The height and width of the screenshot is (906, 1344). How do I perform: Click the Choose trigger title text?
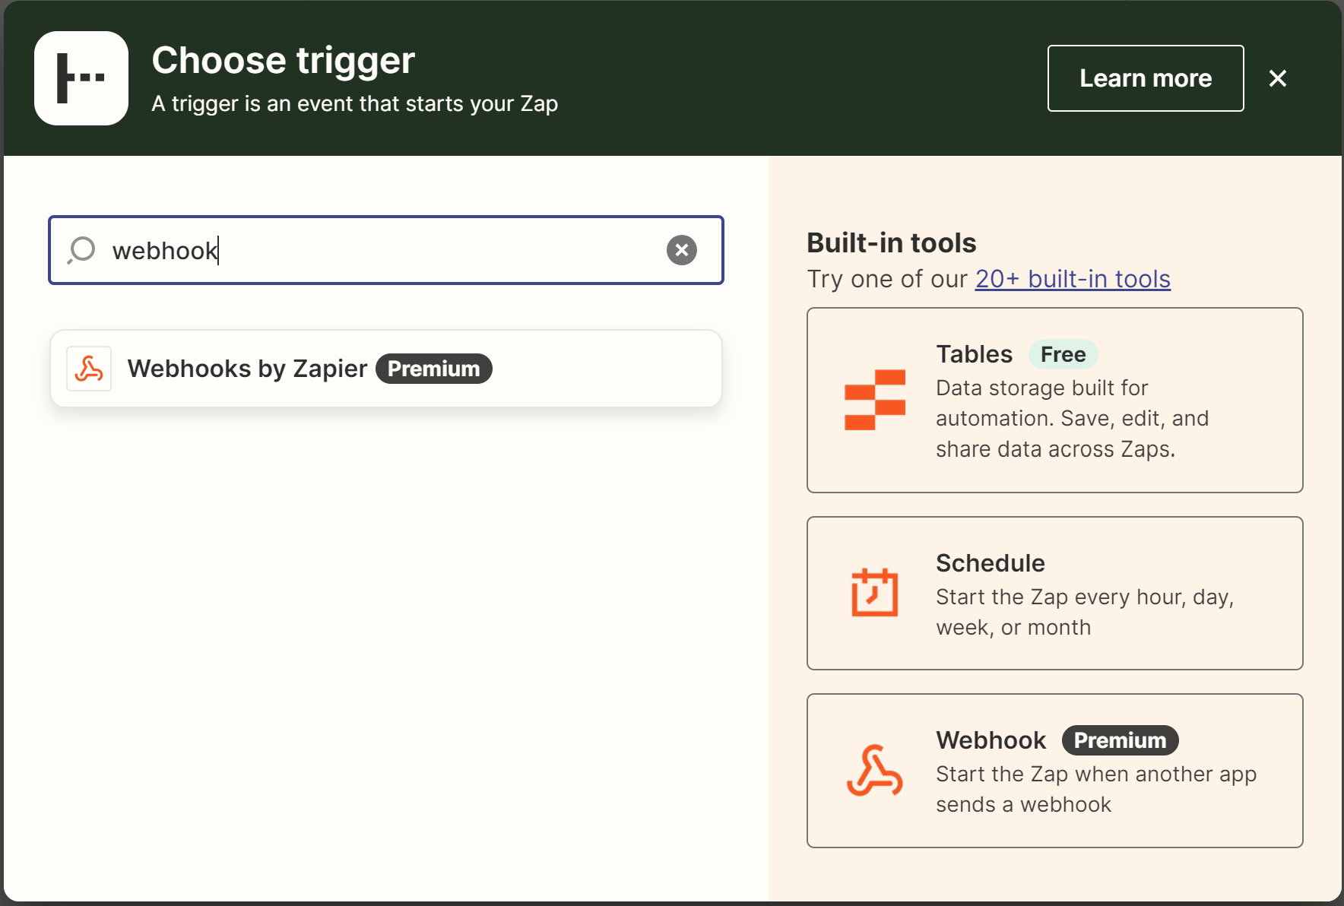click(x=283, y=60)
